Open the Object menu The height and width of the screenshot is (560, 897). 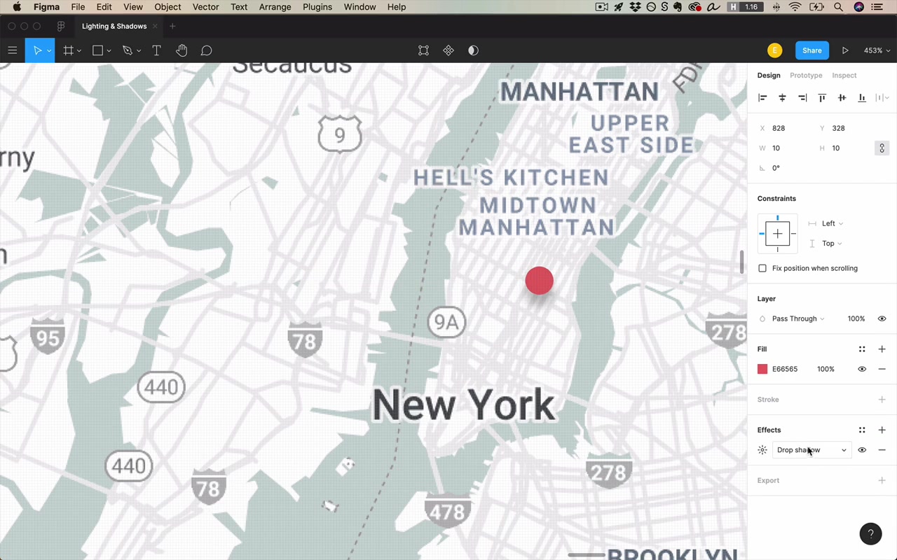click(167, 7)
